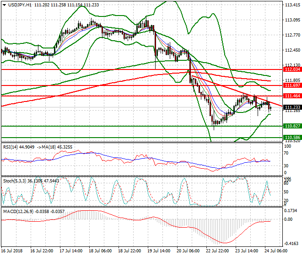Click the 17 Jul 14:00 time axis label
The height and width of the screenshot is (256, 302).
point(71,251)
